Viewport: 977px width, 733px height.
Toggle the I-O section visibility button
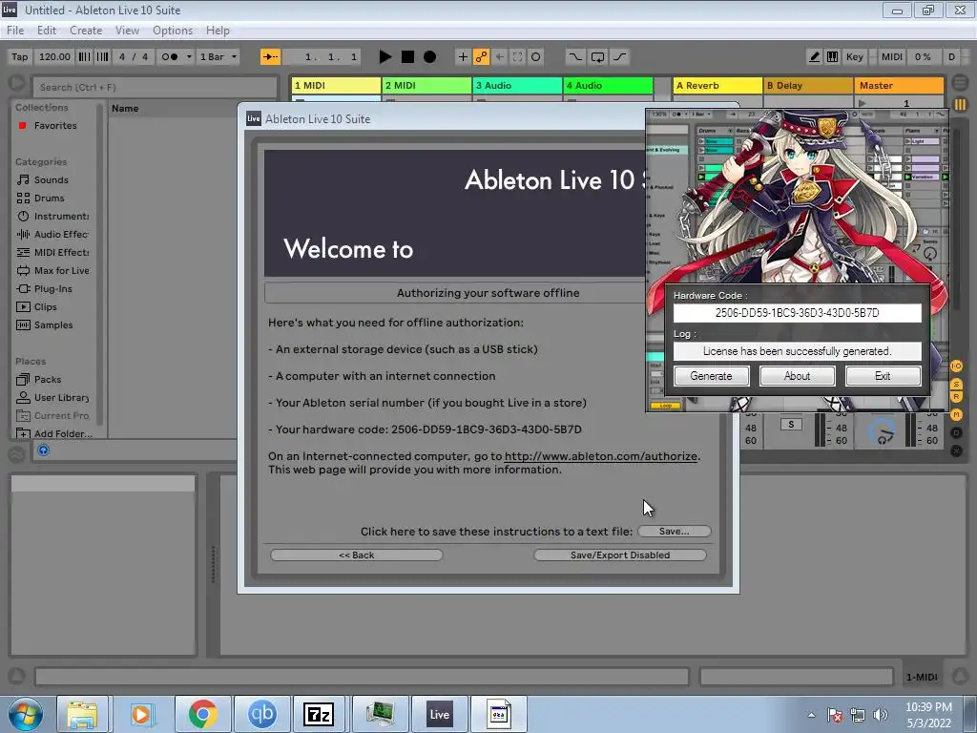coord(956,366)
